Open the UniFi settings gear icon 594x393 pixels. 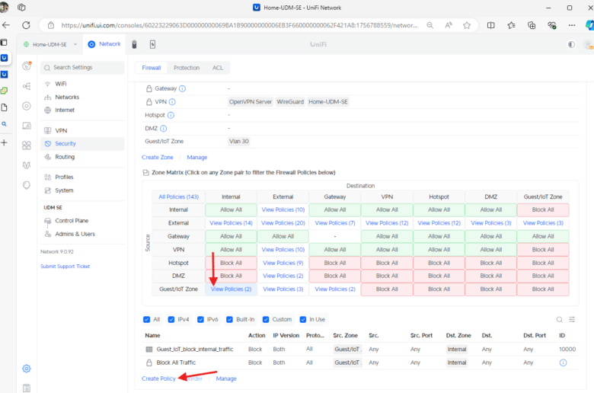[27, 369]
